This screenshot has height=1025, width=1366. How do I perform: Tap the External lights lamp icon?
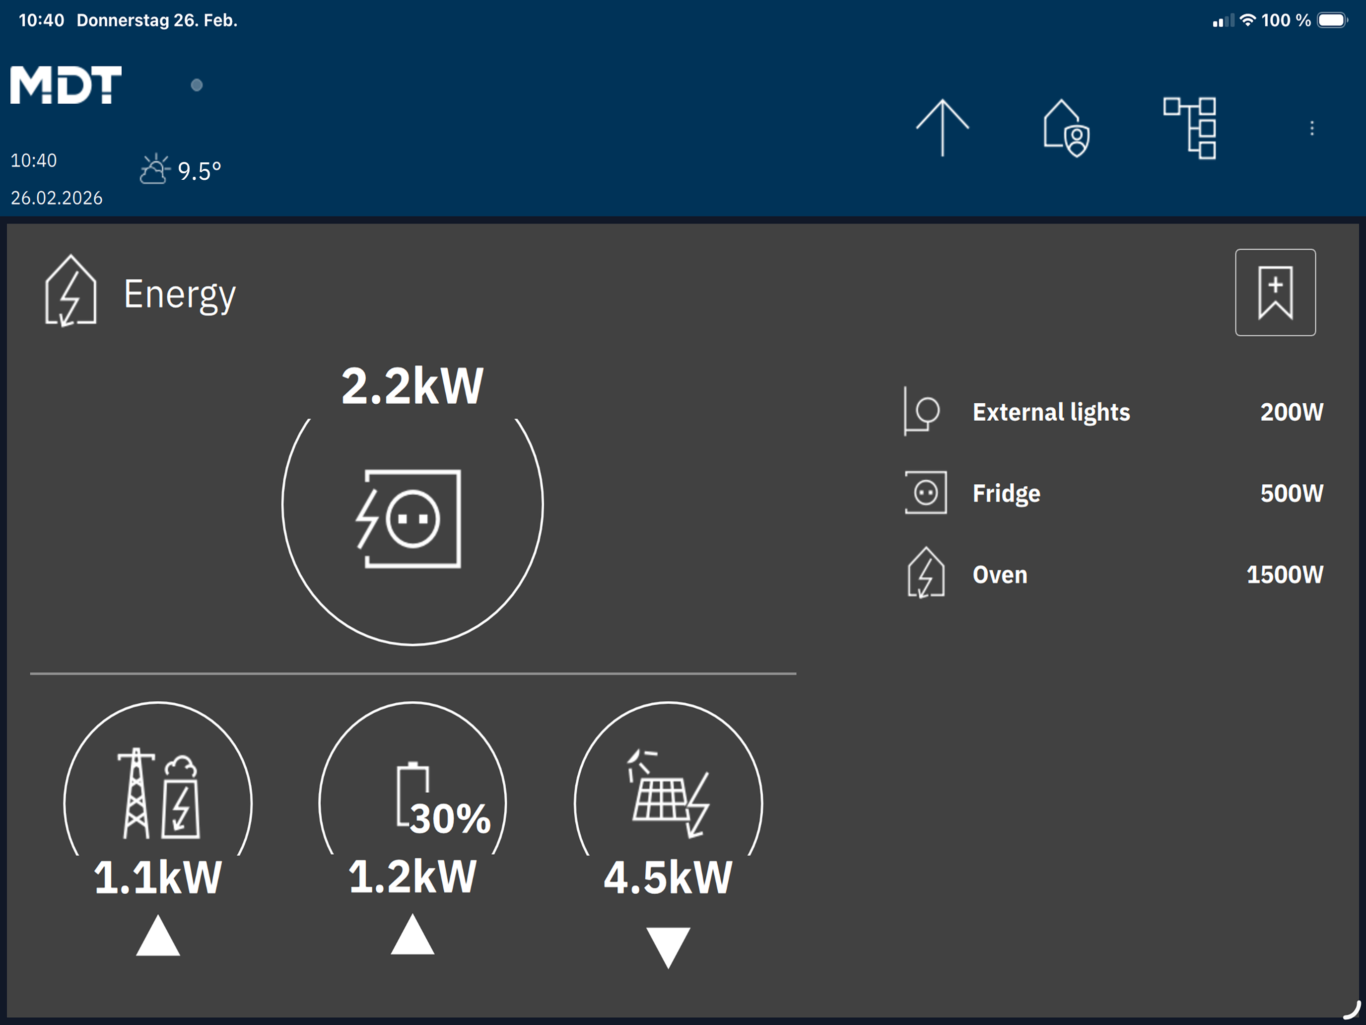pyautogui.click(x=922, y=411)
